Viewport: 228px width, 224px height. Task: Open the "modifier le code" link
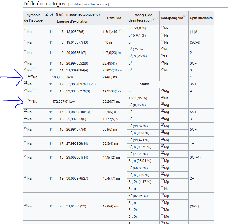[96, 4]
